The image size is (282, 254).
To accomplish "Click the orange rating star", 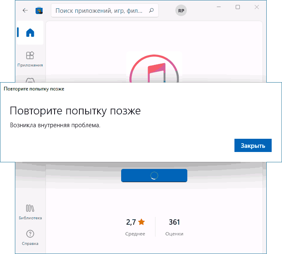I will (x=141, y=222).
